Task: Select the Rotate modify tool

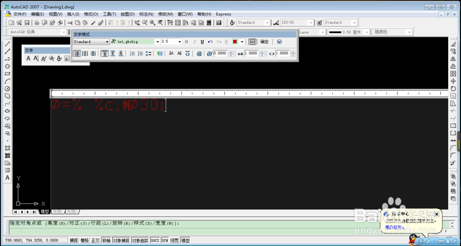Action: pyautogui.click(x=453, y=89)
